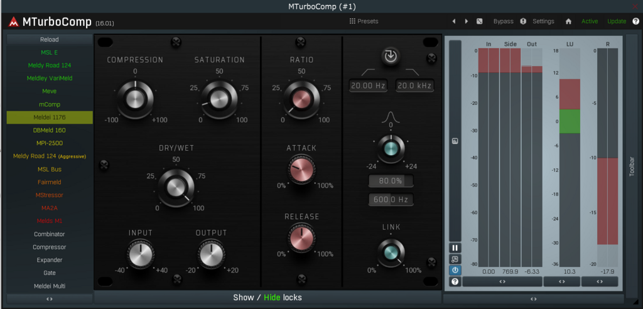
Task: Expand arrows below the R meter
Action: coord(600,281)
